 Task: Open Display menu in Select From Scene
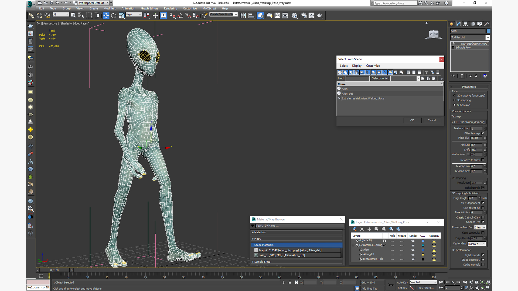click(357, 66)
